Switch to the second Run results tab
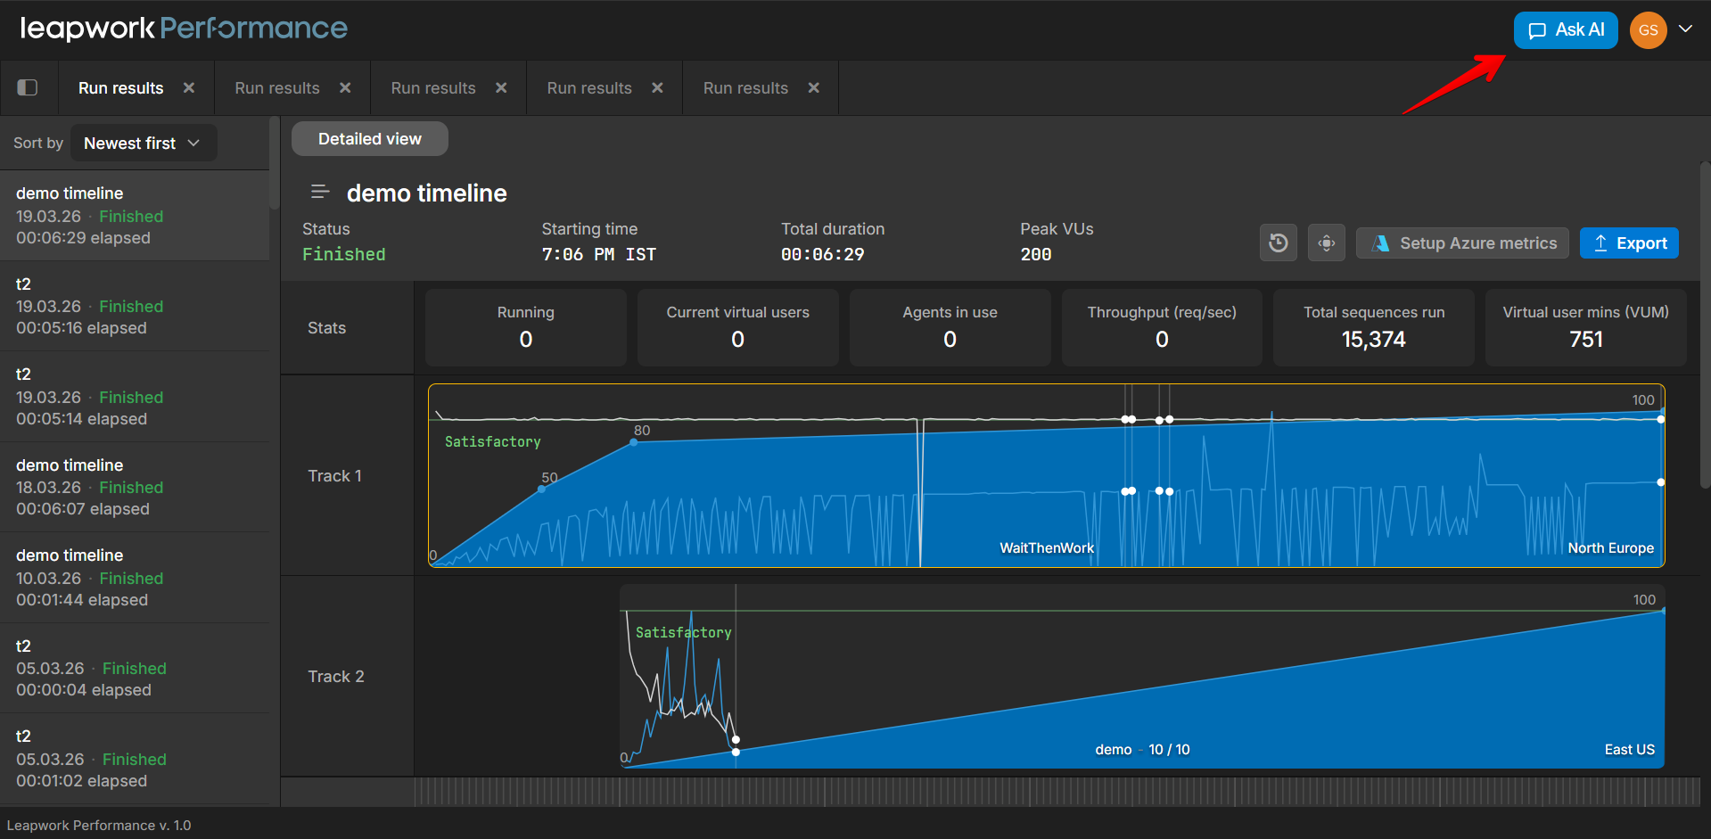The width and height of the screenshot is (1711, 839). pyautogui.click(x=276, y=88)
